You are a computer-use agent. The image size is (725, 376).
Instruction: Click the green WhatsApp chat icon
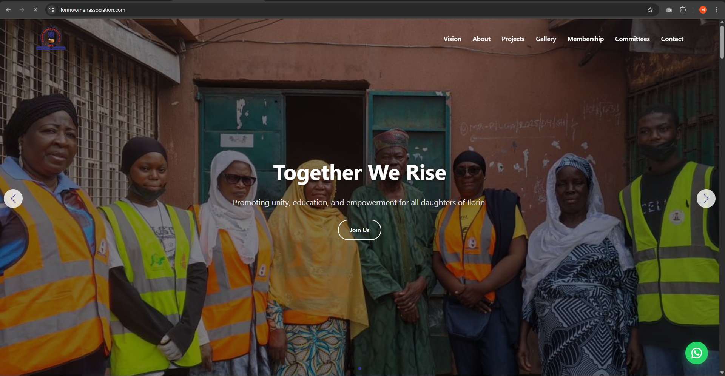pos(696,353)
